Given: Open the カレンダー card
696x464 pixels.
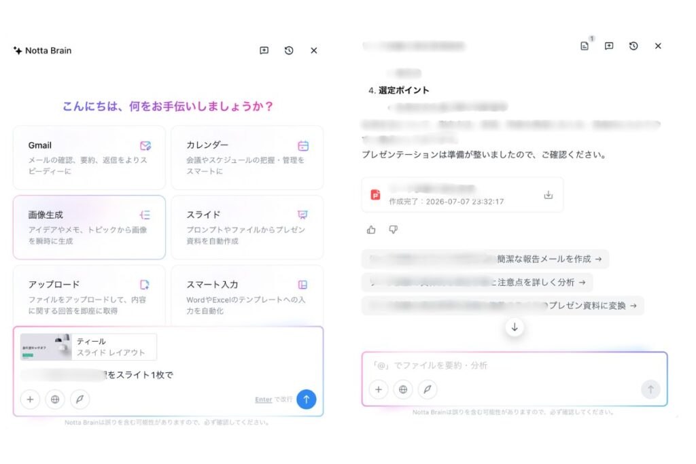Looking at the screenshot, I should click(247, 158).
